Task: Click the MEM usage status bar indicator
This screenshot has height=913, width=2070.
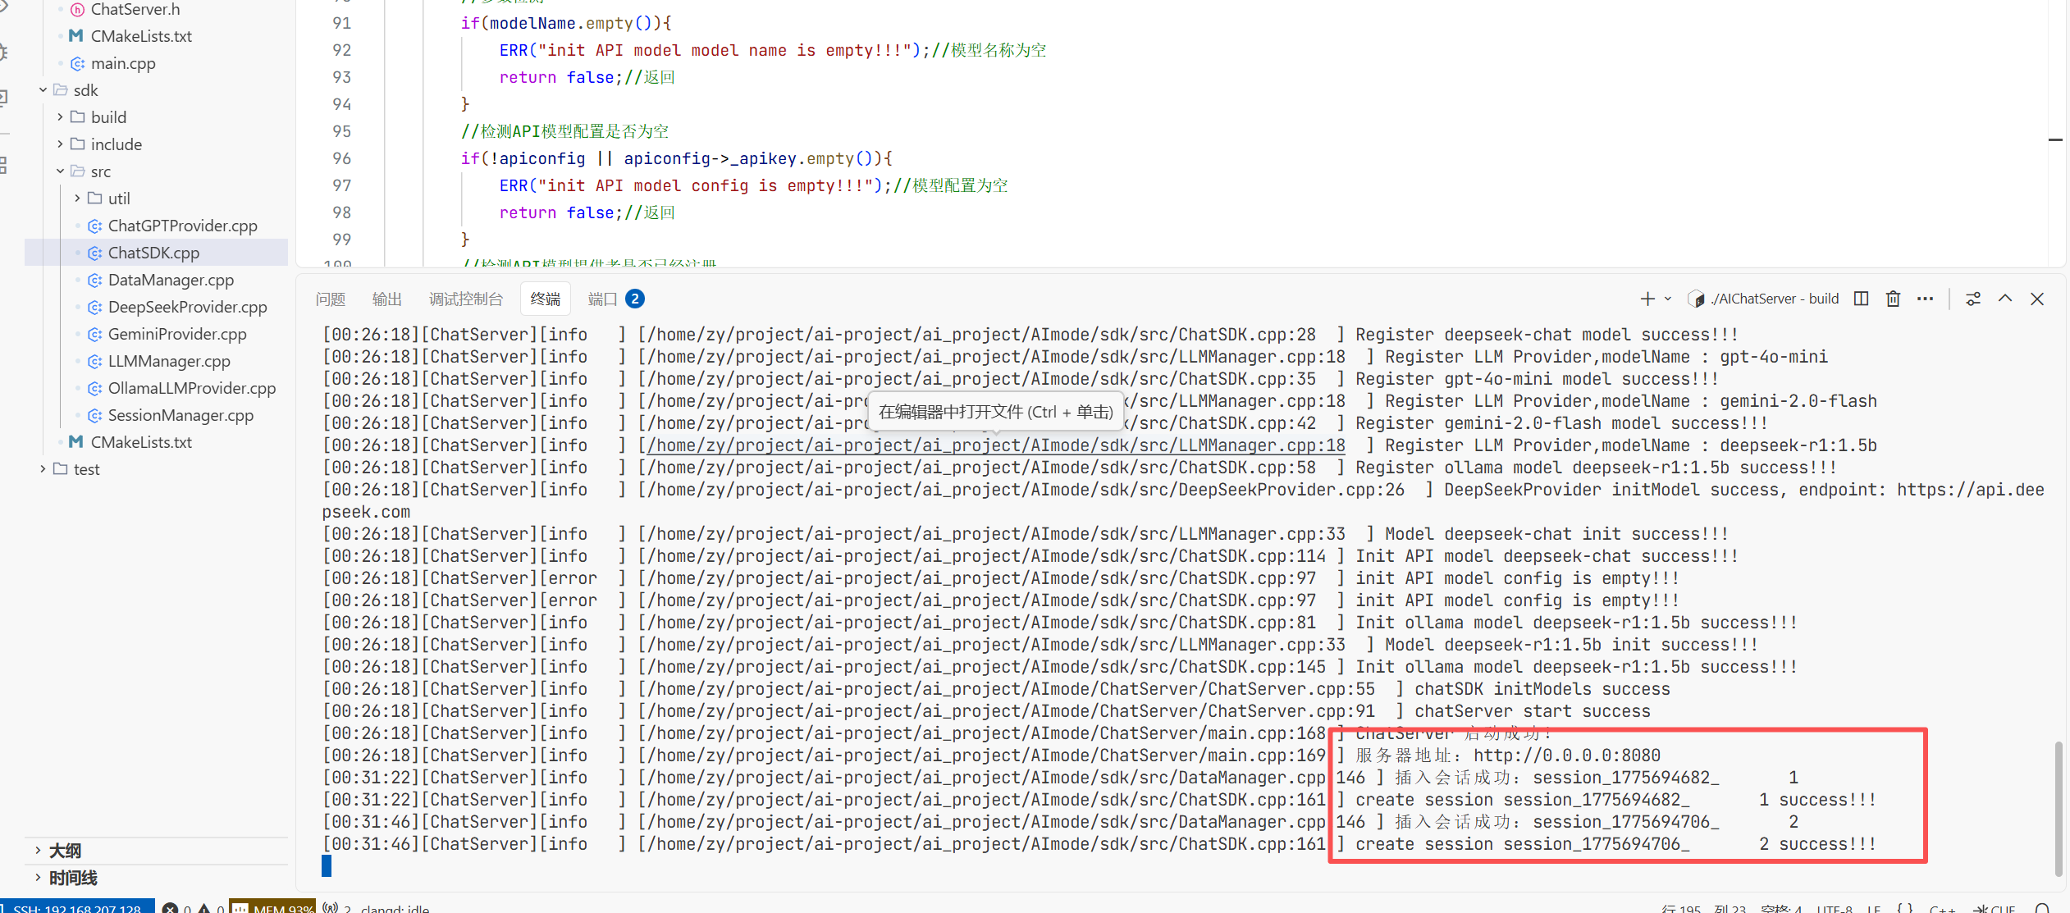Action: pos(273,907)
